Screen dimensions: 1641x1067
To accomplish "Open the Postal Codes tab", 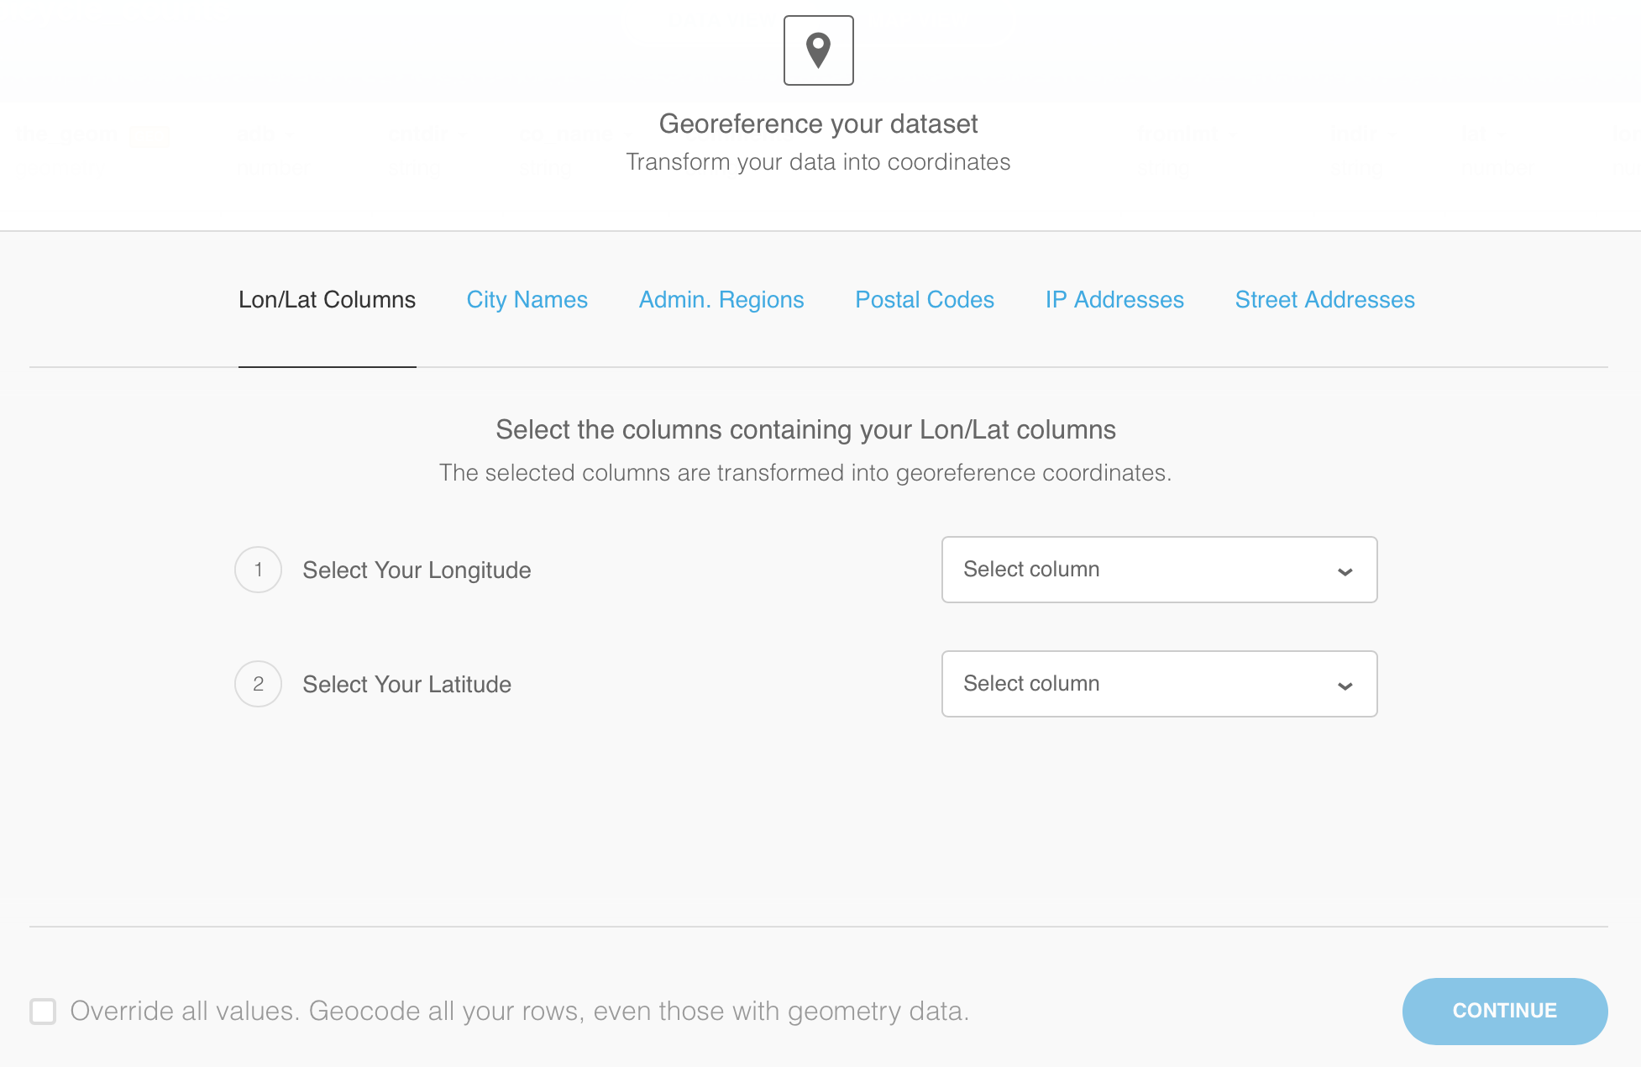I will point(924,300).
